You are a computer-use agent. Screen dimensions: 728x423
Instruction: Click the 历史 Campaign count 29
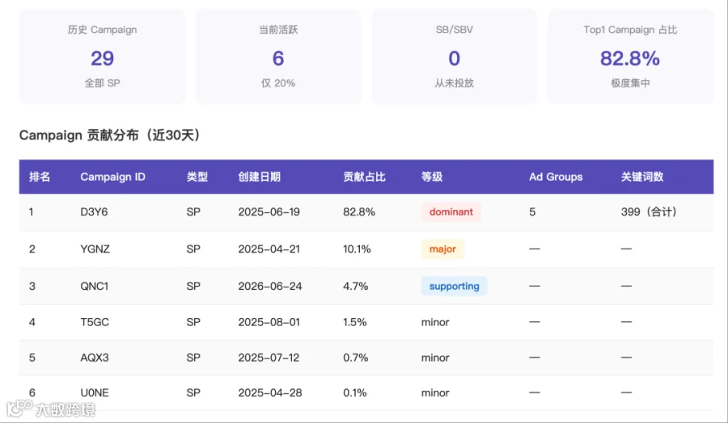tap(102, 58)
